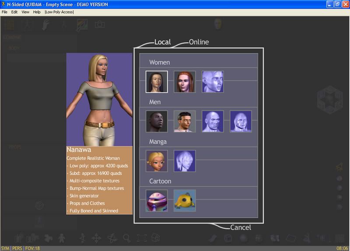The width and height of the screenshot is (350, 251).
Task: Click the dimmed camera icon in top toolbar
Action: (x=100, y=24)
